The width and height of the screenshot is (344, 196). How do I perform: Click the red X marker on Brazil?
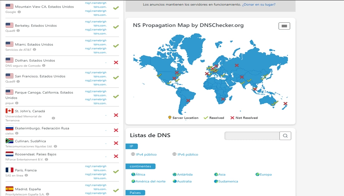pos(188,101)
